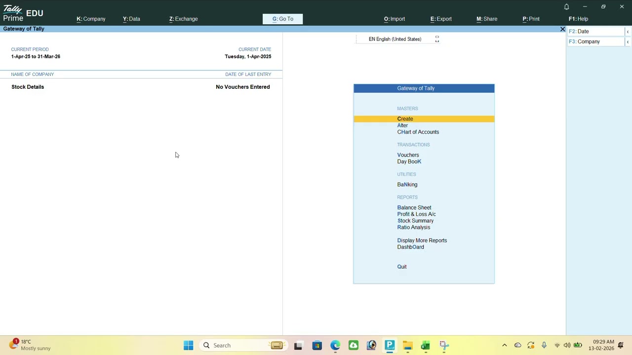The height and width of the screenshot is (355, 632).
Task: Collapse the F2: Date side button chevron
Action: (x=628, y=32)
